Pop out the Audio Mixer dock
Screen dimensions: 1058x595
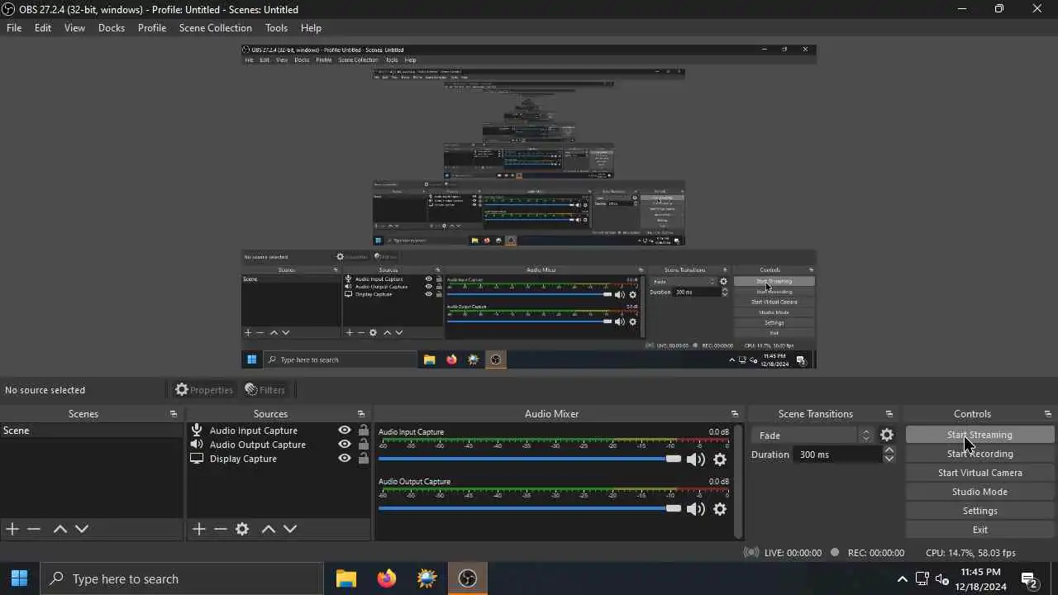[735, 414]
